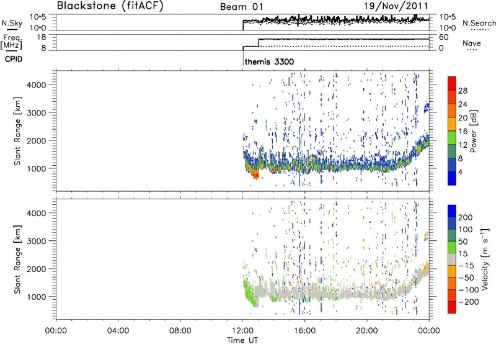Click the "60" Nave axis tick label

(x=444, y=37)
